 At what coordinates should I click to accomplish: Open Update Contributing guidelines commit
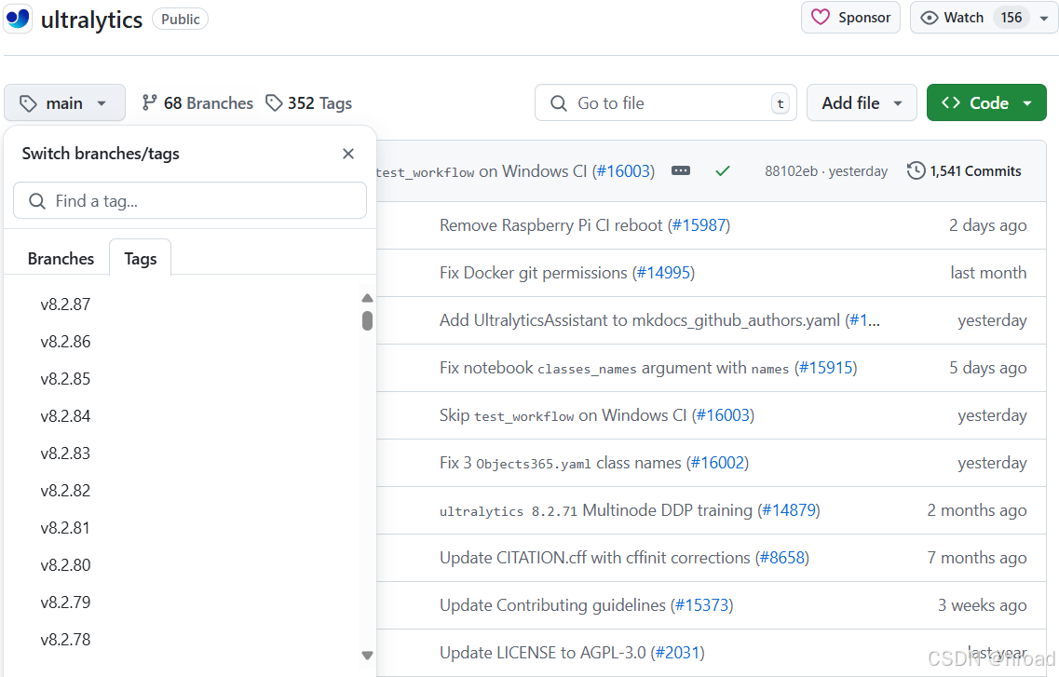pos(552,605)
